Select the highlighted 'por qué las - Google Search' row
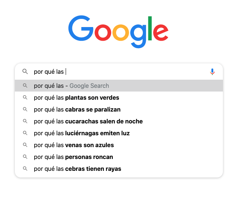The image size is (237, 199). point(119,86)
